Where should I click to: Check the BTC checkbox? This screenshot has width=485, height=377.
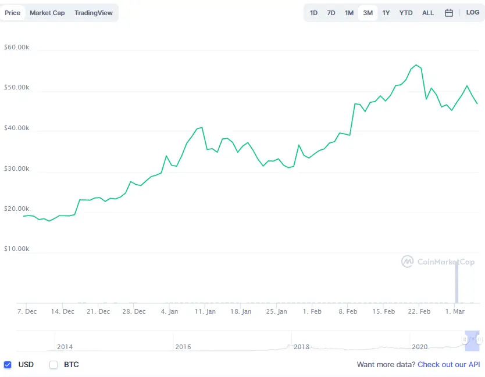click(54, 365)
